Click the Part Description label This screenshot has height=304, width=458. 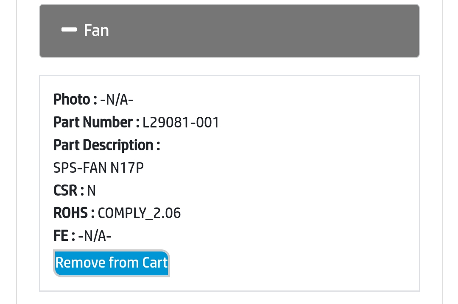click(107, 145)
